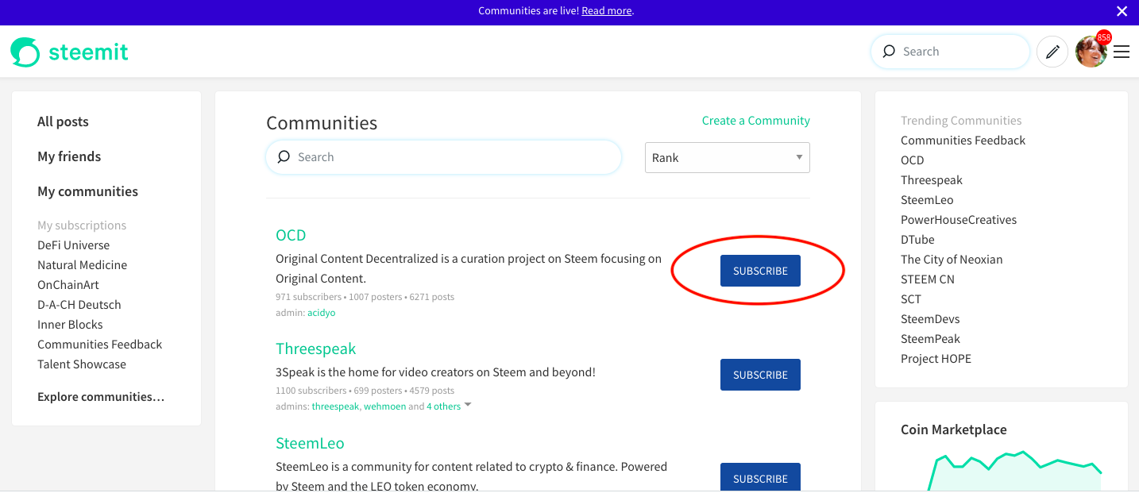Open STEEM CN trending community
This screenshot has width=1139, height=493.
point(928,279)
